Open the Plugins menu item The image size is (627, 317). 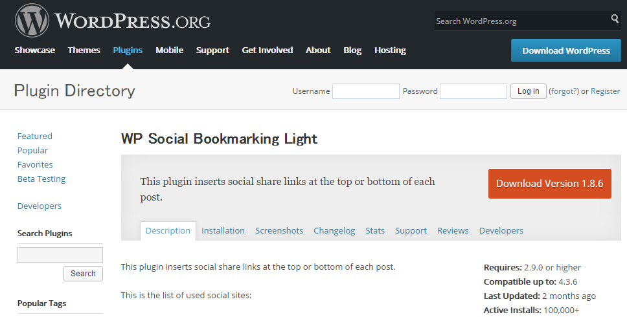click(128, 50)
